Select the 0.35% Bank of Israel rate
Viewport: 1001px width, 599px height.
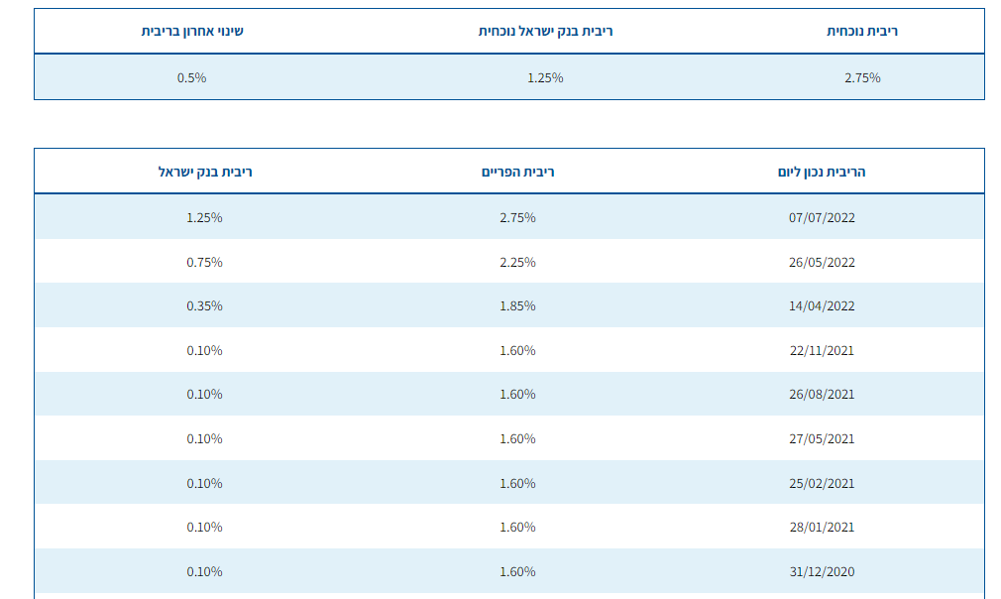point(204,305)
